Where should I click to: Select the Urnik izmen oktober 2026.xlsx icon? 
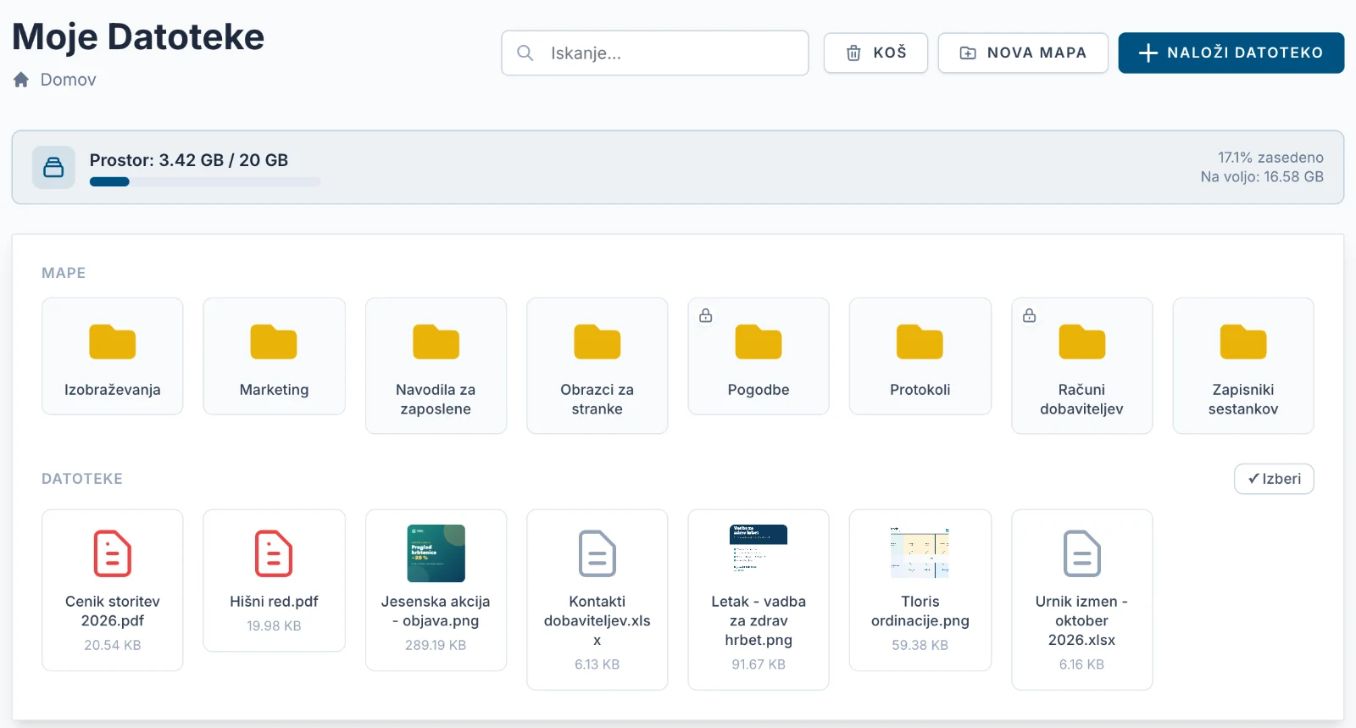[1082, 553]
